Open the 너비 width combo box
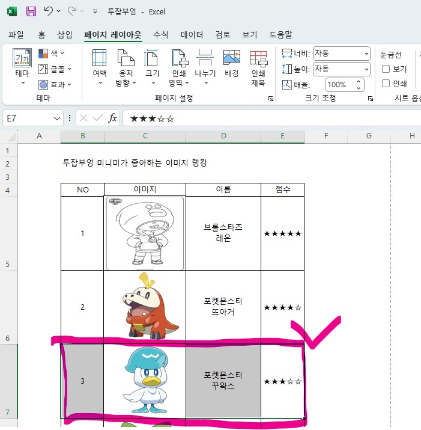The height and width of the screenshot is (430, 421). pyautogui.click(x=342, y=54)
